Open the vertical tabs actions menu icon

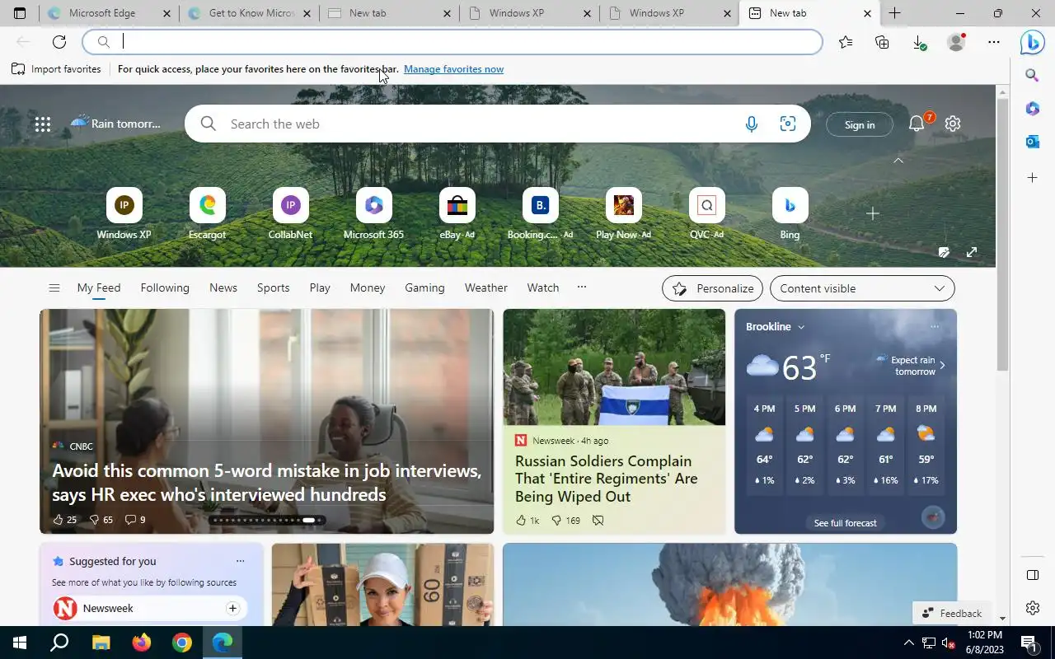[20, 13]
